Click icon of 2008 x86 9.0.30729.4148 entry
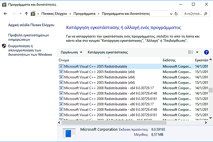The width and height of the screenshot is (213, 142). [61, 110]
